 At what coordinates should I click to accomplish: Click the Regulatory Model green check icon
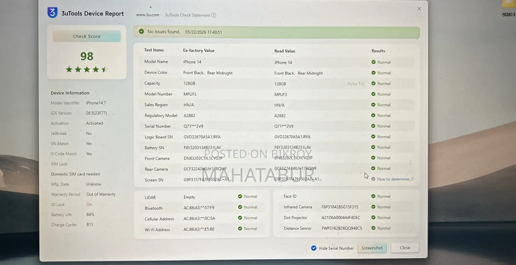point(373,115)
